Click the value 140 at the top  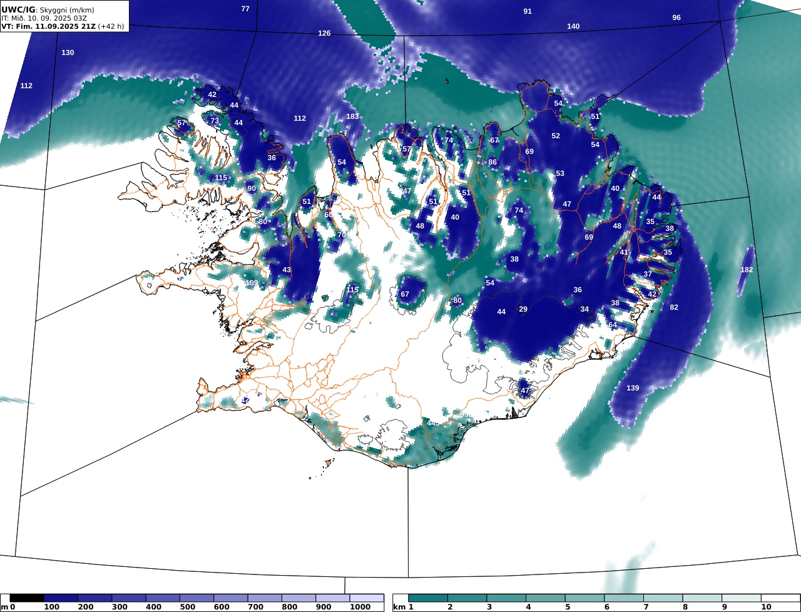(573, 26)
